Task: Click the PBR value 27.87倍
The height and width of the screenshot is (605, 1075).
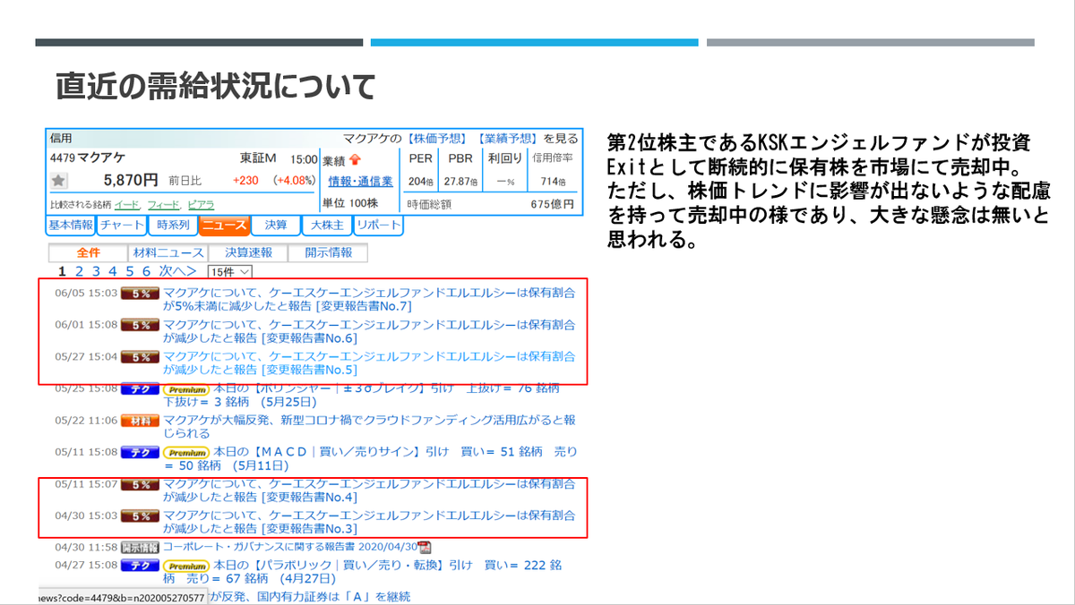Action: pos(460,182)
